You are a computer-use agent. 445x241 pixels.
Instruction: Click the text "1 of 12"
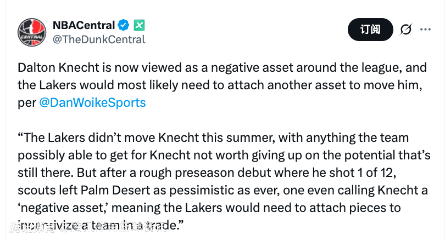click(379, 174)
